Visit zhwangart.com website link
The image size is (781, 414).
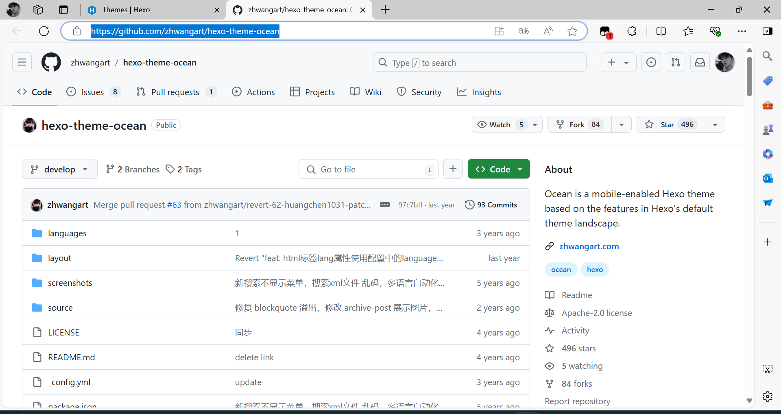(x=589, y=246)
